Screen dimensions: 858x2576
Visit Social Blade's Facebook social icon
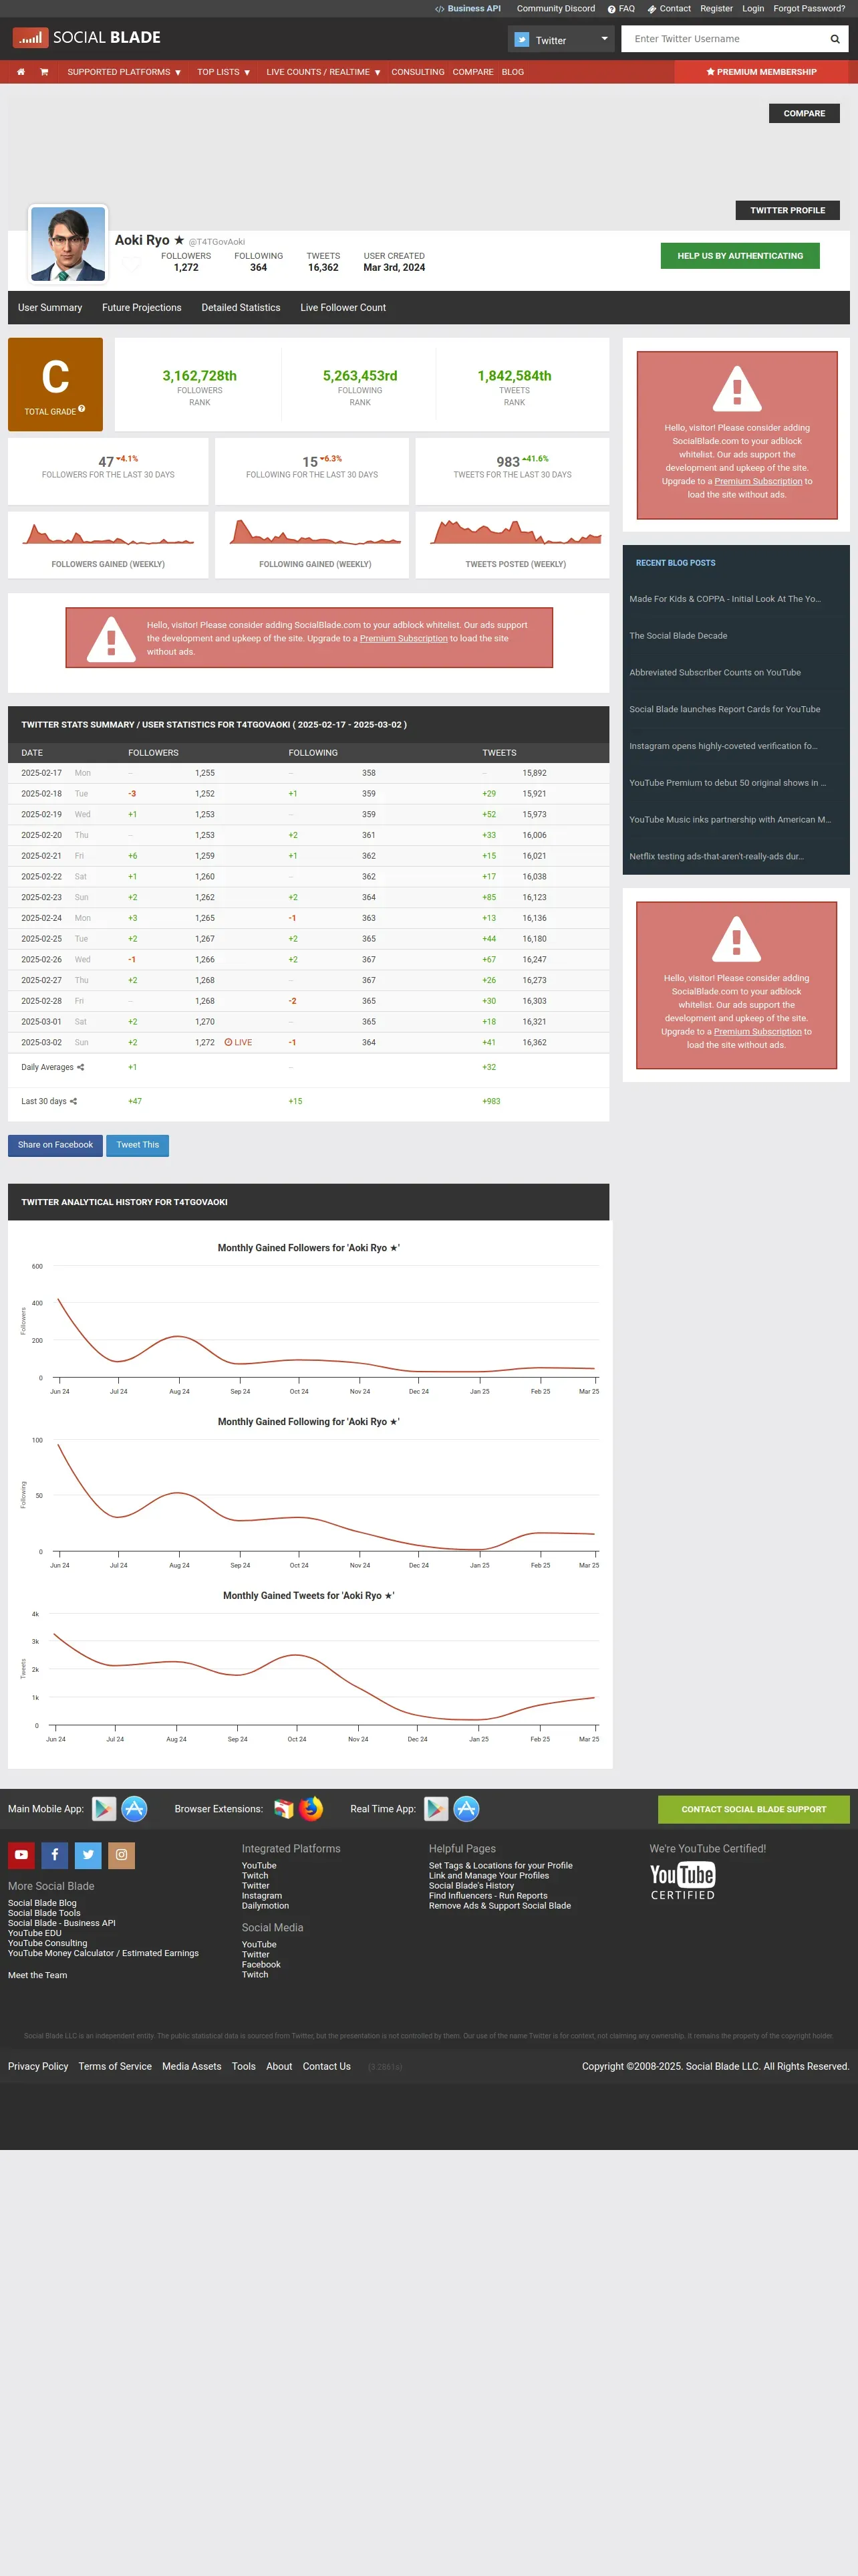tap(55, 1855)
